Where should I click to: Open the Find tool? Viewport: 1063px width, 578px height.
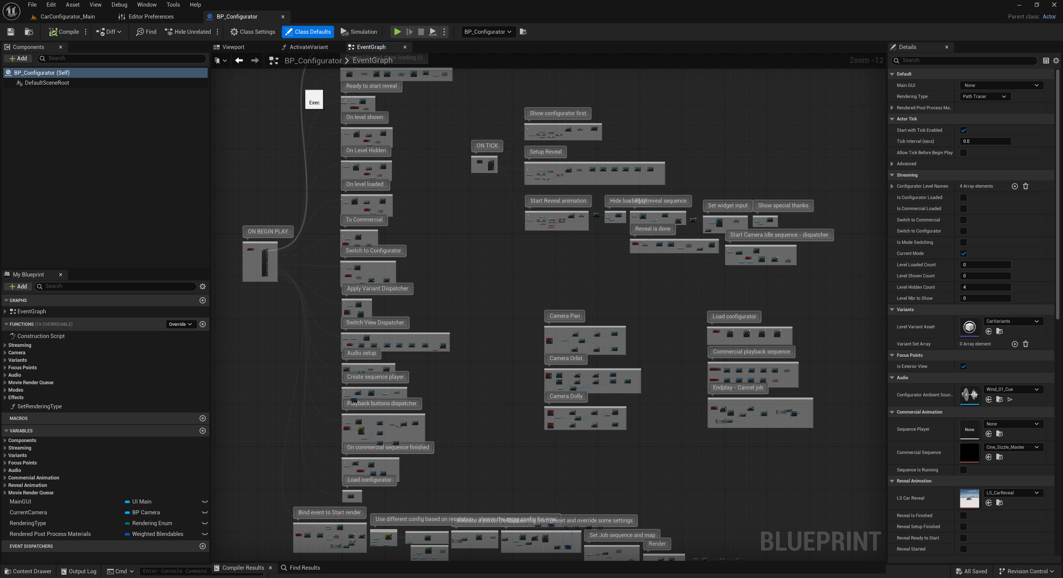pyautogui.click(x=146, y=32)
